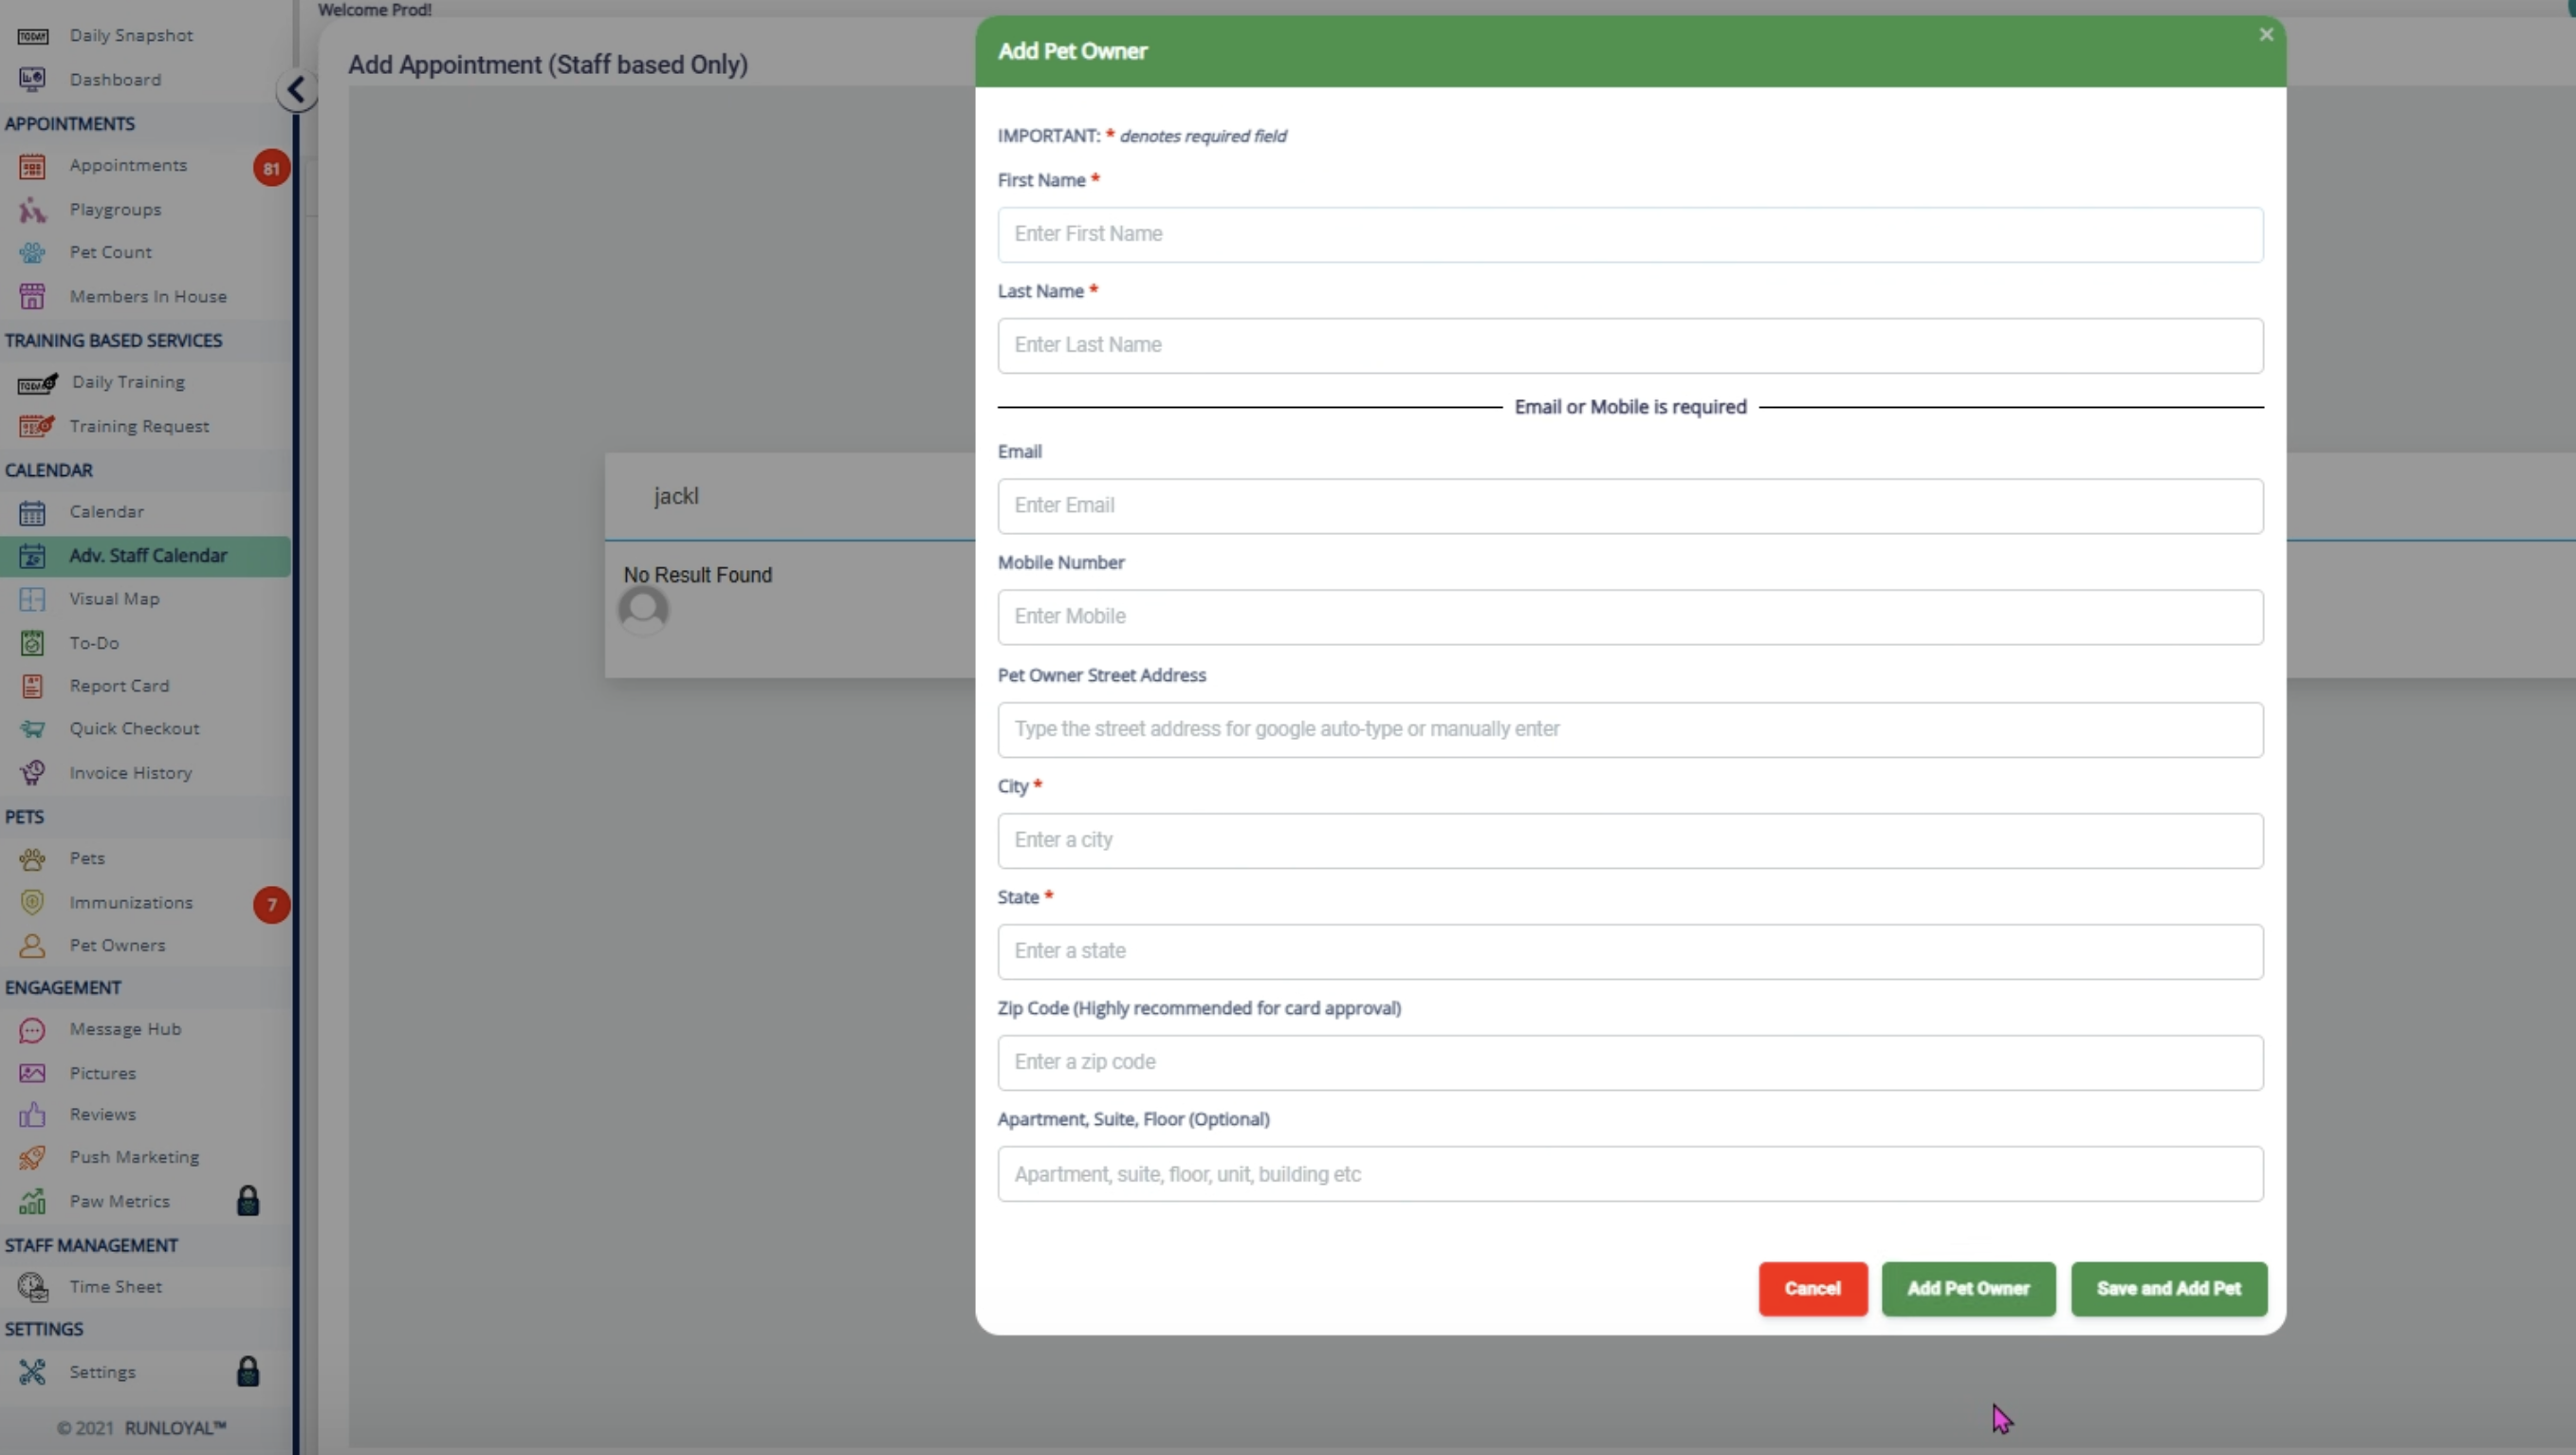Image resolution: width=2576 pixels, height=1455 pixels.
Task: Open the Appointments menu item
Action: coord(128,166)
